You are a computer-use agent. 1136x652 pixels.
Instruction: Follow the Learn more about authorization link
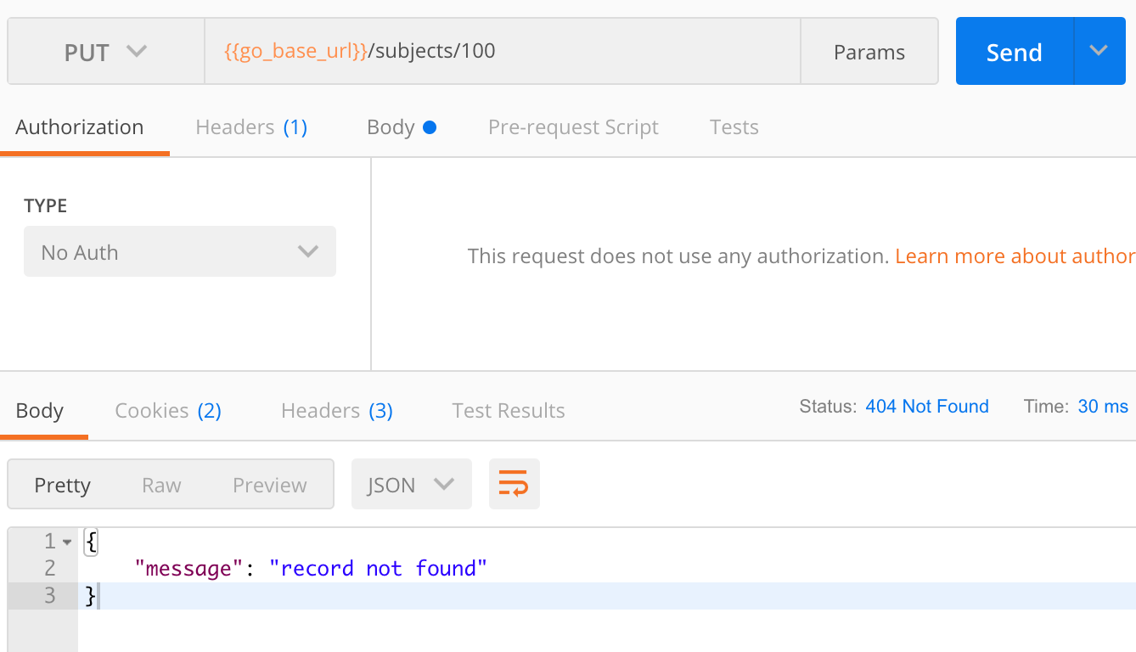tap(1015, 256)
